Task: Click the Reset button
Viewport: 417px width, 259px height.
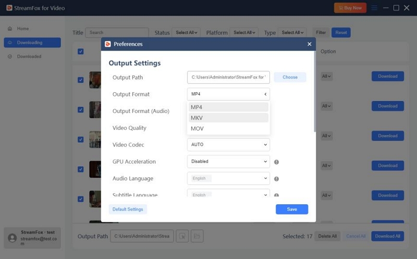Action: [341, 32]
